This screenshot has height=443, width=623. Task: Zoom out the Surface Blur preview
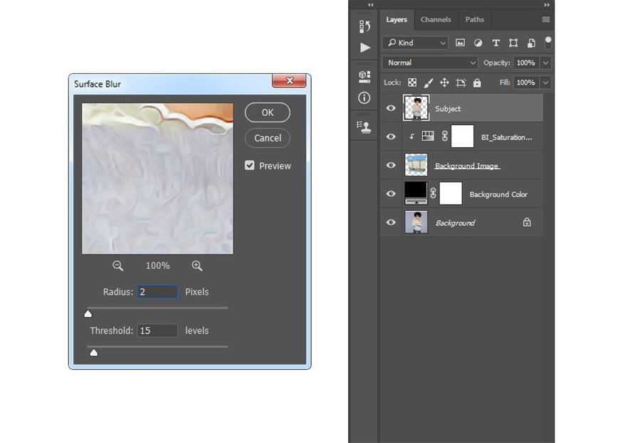pos(118,266)
